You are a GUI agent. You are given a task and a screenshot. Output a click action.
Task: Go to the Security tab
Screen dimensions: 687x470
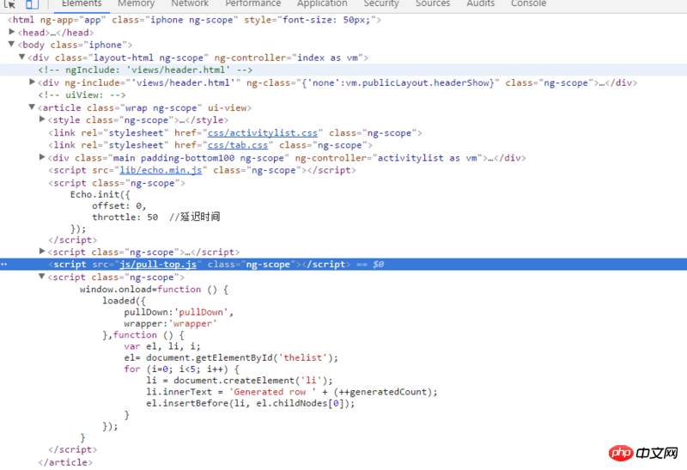coord(381,3)
